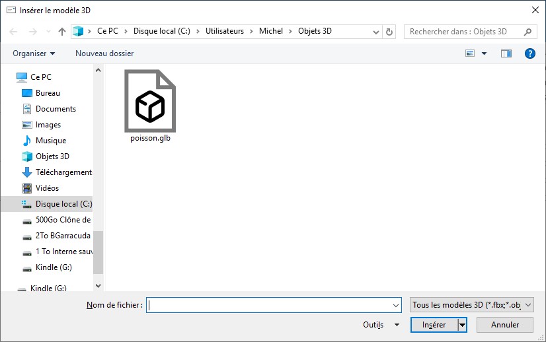The width and height of the screenshot is (546, 342).
Task: Change the view mode icon
Action: [x=470, y=53]
